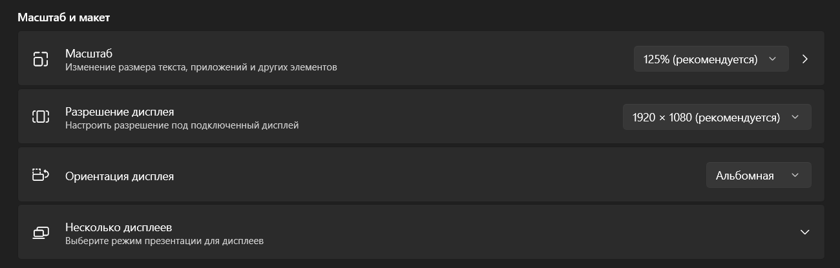Click the Несколько дисплеев row title
The image size is (840, 268).
[118, 227]
